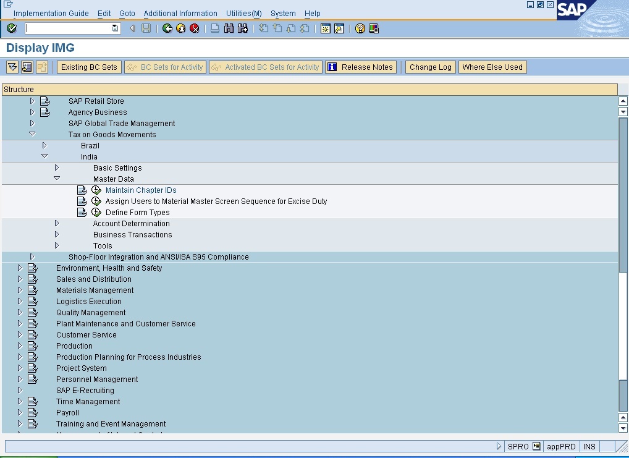The height and width of the screenshot is (458, 629).
Task: Expand the Payroll node
Action: pyautogui.click(x=20, y=412)
